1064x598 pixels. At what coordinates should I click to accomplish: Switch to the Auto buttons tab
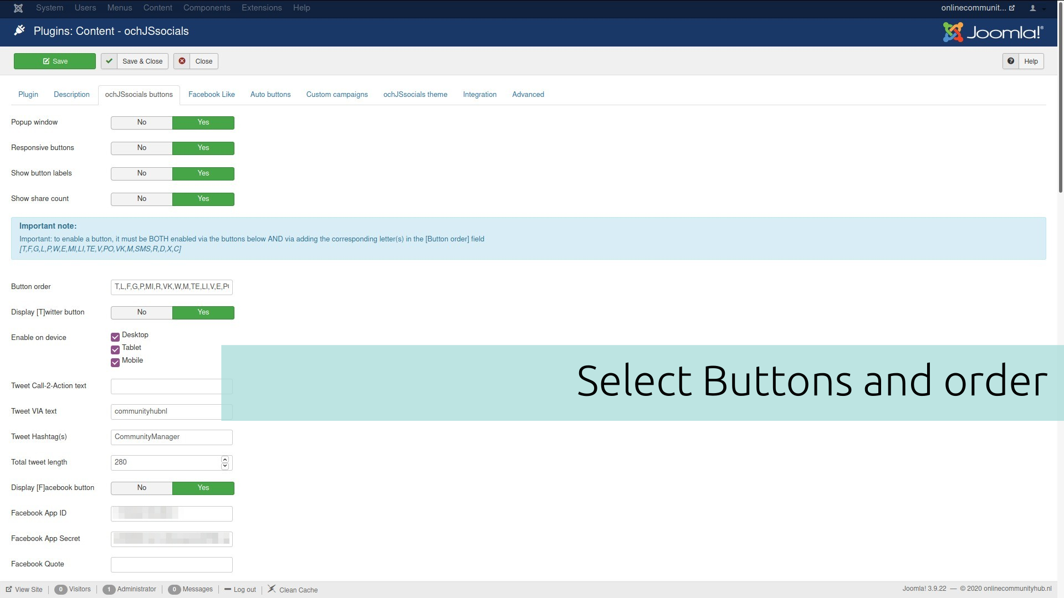270,95
